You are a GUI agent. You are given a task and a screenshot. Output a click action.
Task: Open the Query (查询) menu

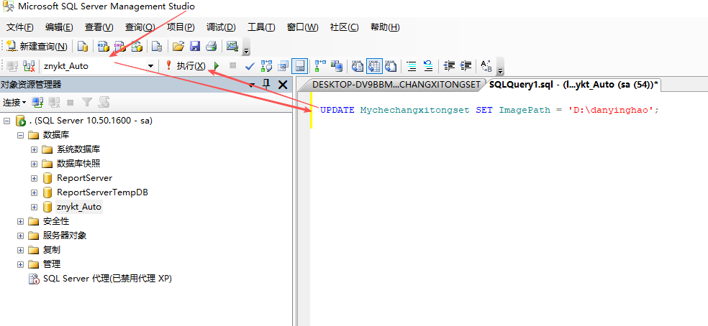140,27
